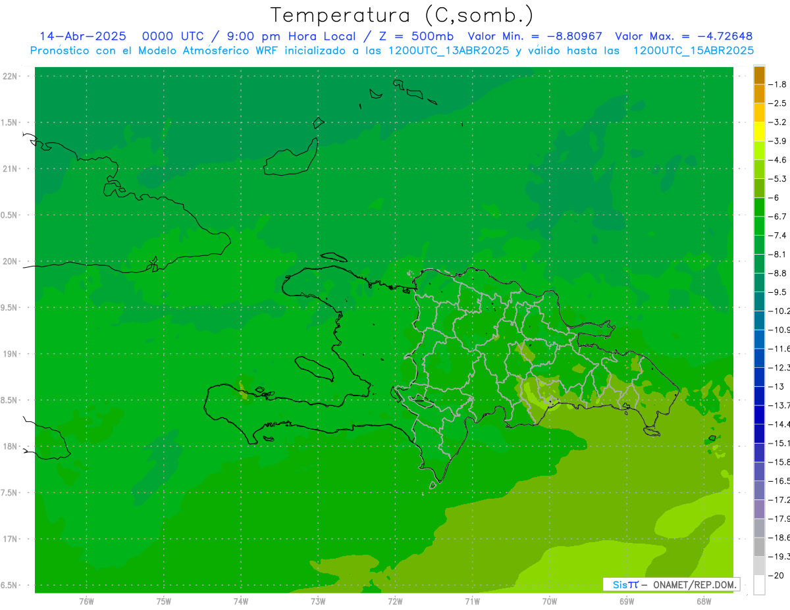Click the "-13" colorbar label

(x=776, y=386)
